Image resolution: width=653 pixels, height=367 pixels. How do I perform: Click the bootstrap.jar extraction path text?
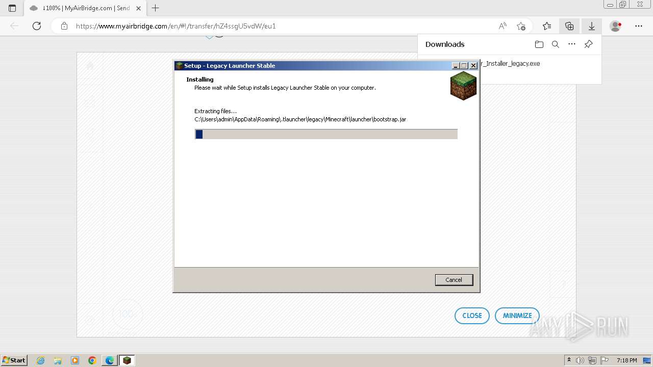click(x=300, y=119)
